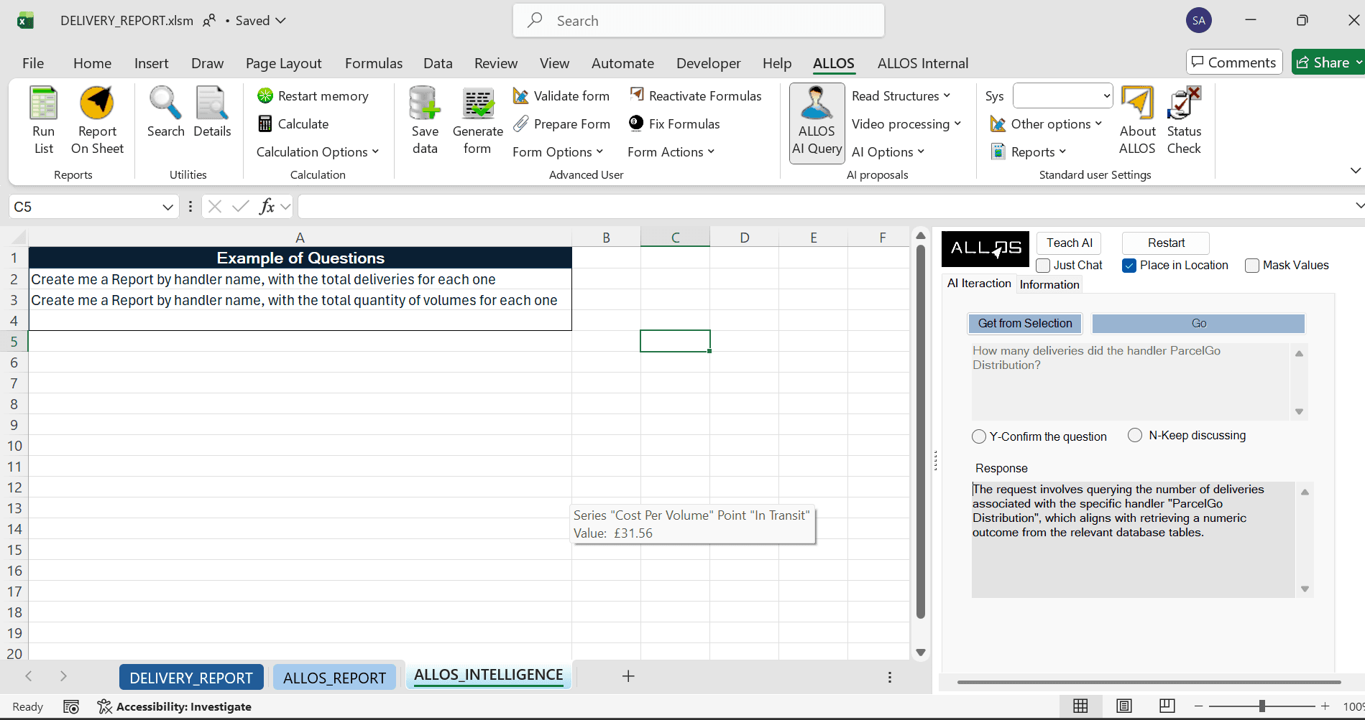The height and width of the screenshot is (720, 1365).
Task: Expand Calculation Options dropdown
Action: [317, 152]
